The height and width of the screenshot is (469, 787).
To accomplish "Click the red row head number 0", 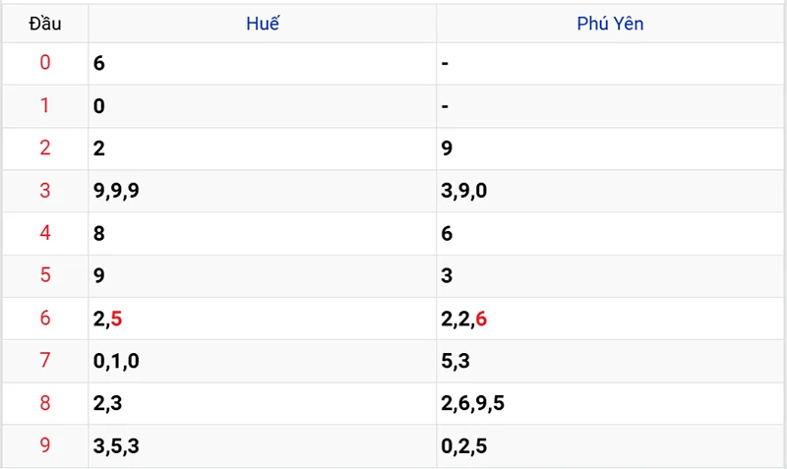I will (45, 63).
